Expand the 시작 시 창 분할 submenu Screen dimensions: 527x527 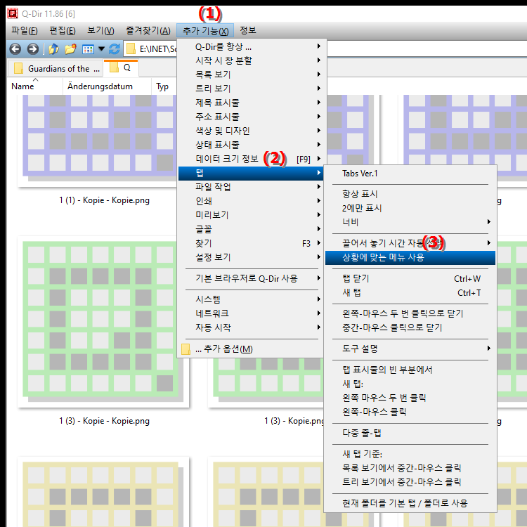[251, 60]
